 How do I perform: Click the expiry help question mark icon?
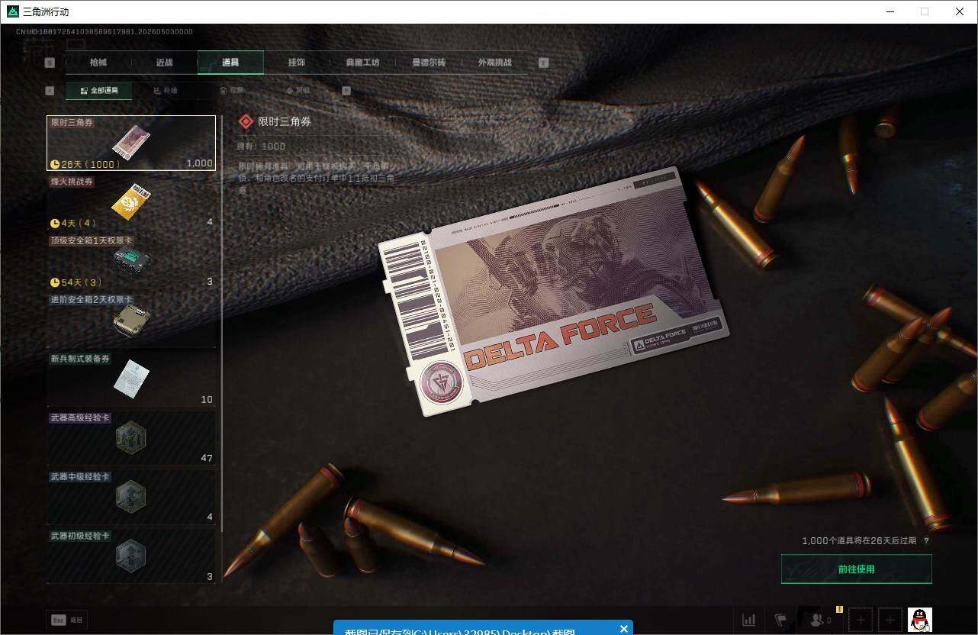926,541
